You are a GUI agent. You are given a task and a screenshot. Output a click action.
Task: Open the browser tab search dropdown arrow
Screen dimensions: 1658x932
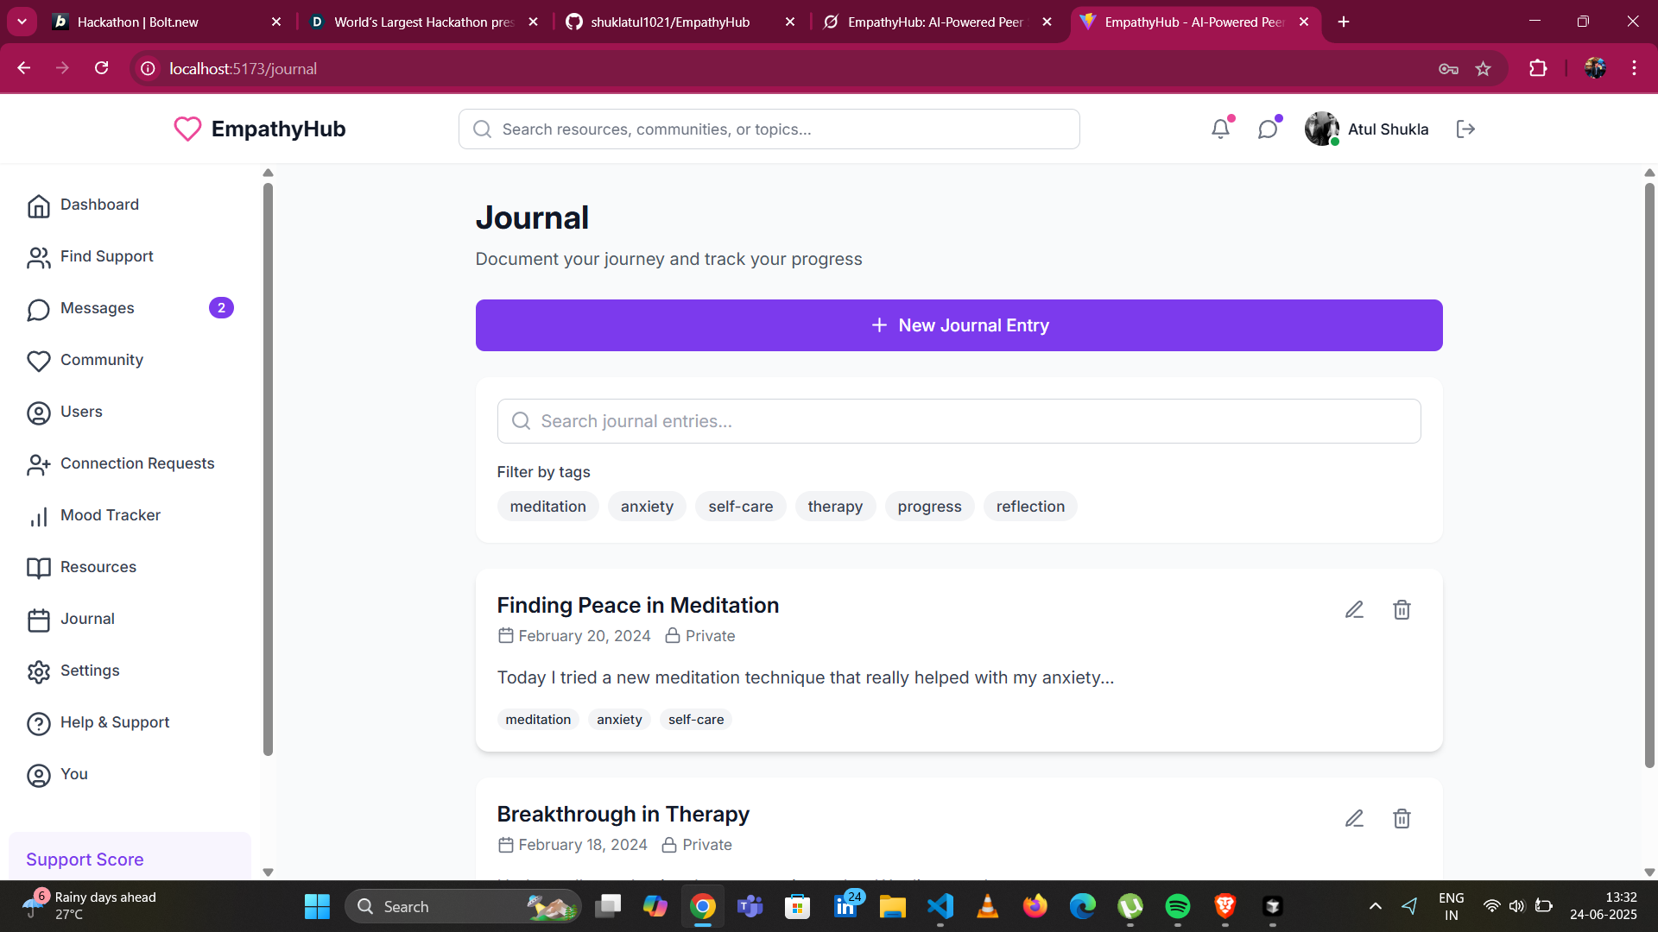tap(22, 22)
